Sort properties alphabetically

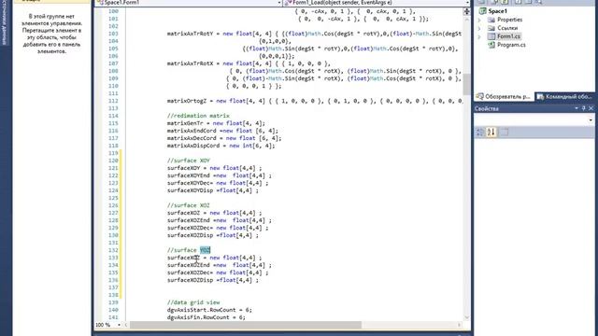click(491, 133)
